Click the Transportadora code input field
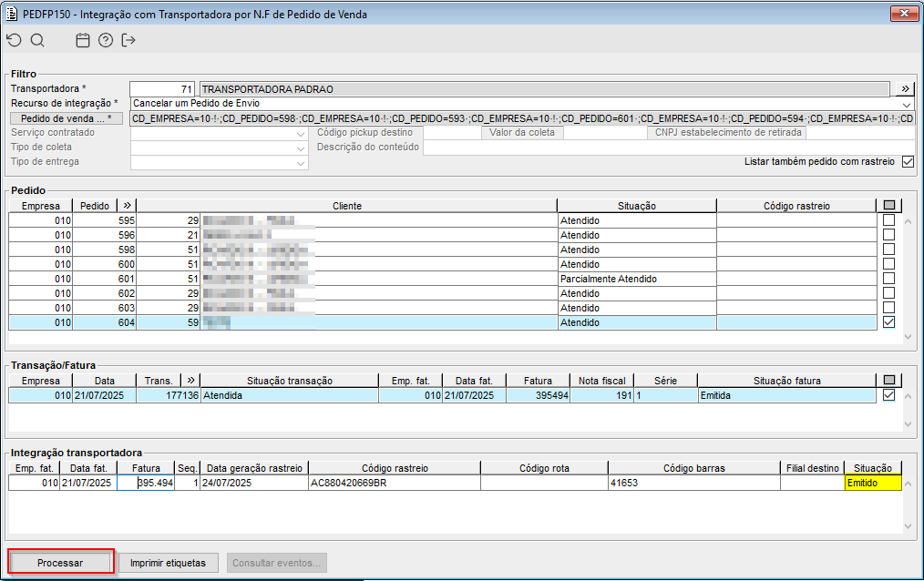 (162, 89)
